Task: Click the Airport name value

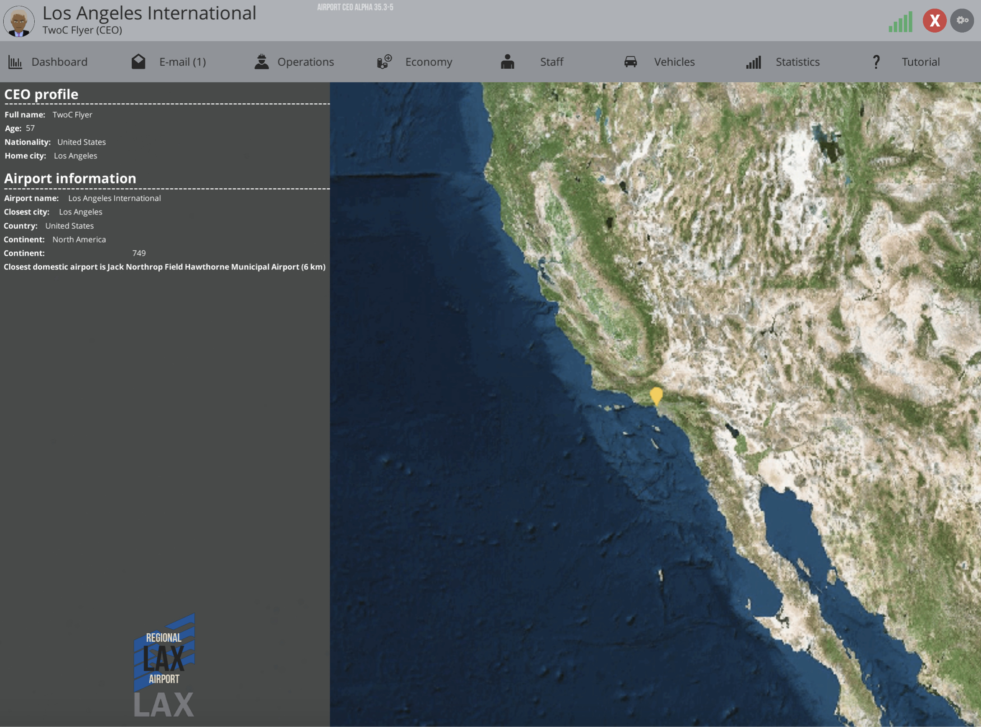Action: coord(115,198)
